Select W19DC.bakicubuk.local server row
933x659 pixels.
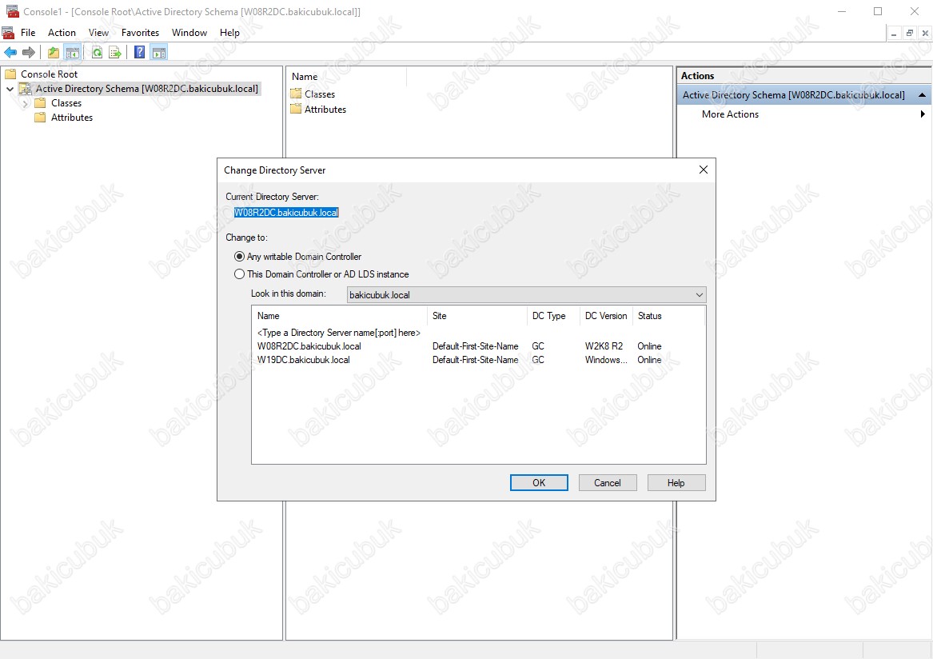click(x=478, y=360)
